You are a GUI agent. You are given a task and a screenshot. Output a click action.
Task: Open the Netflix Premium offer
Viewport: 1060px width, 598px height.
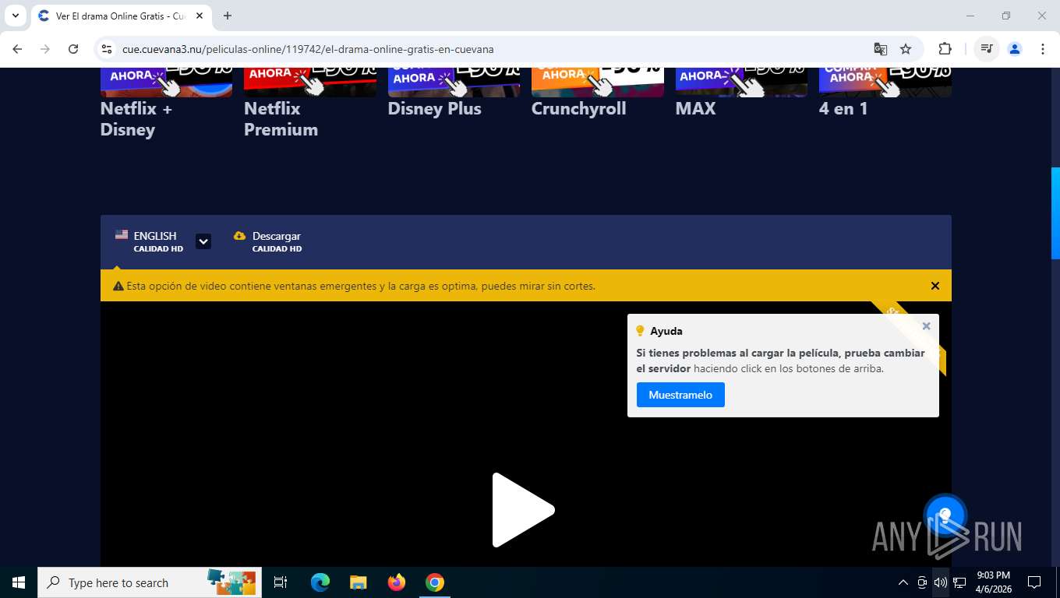(281, 119)
